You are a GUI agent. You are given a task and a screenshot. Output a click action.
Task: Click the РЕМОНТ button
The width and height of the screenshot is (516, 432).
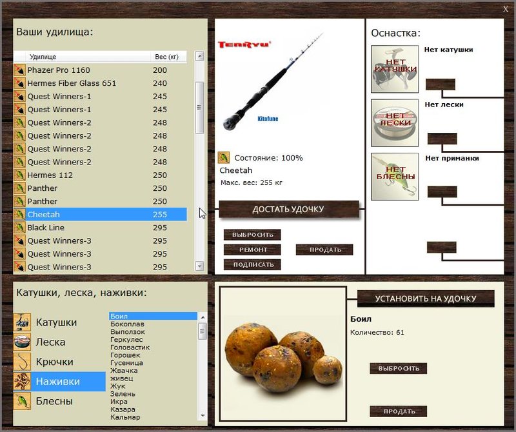point(252,250)
